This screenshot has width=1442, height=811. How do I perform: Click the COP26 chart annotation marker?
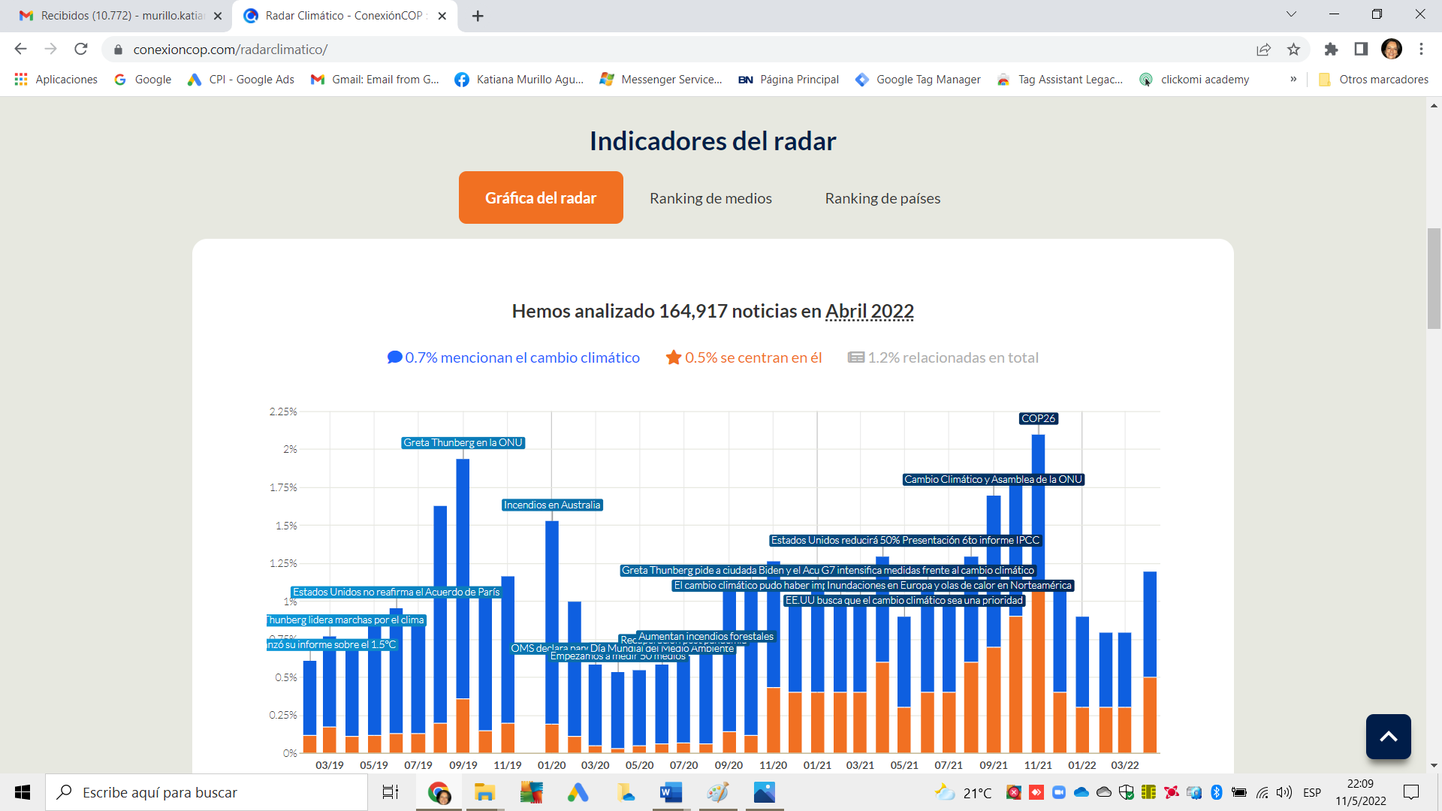click(x=1039, y=418)
